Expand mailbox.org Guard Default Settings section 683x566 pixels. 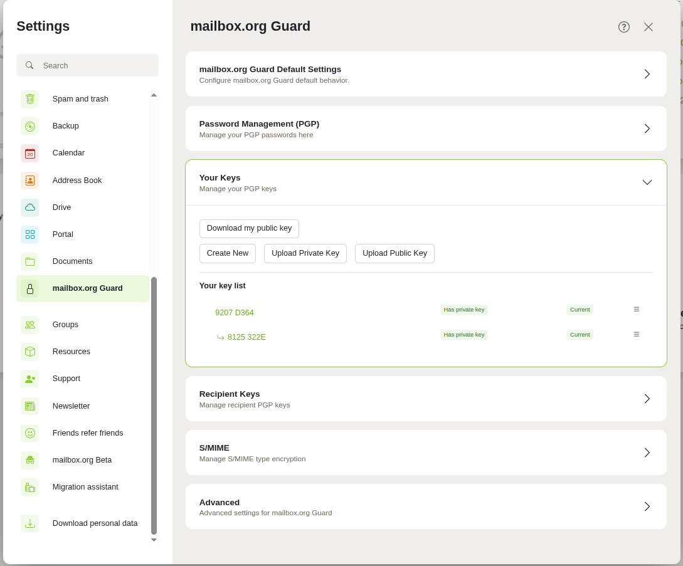click(426, 74)
